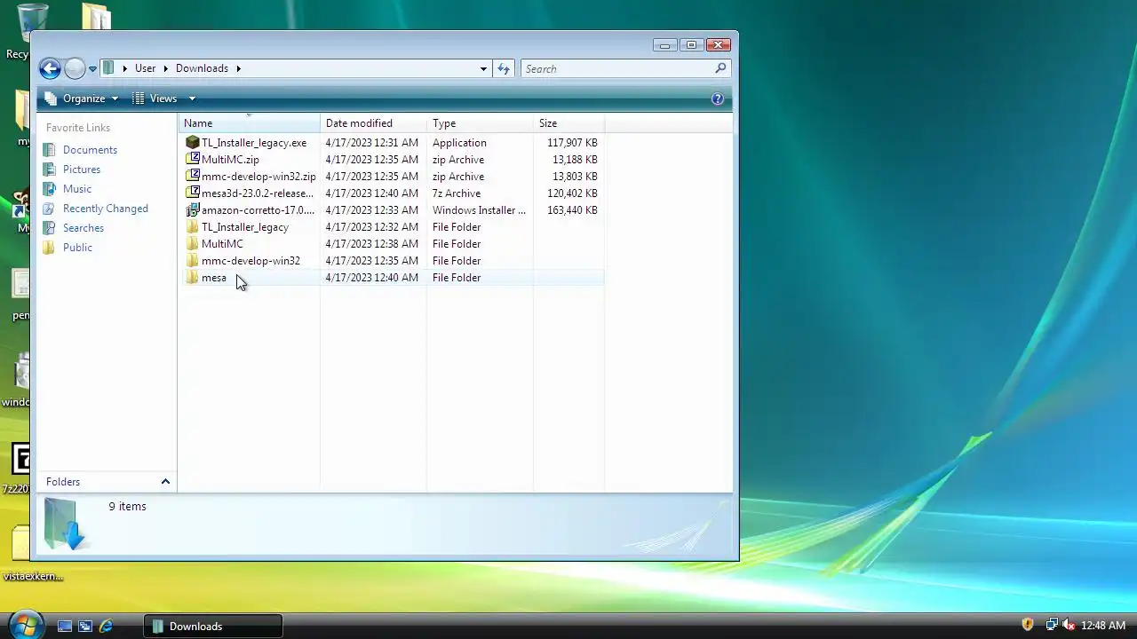
Task: Expand the arrow after Downloads breadcrumb
Action: click(238, 68)
